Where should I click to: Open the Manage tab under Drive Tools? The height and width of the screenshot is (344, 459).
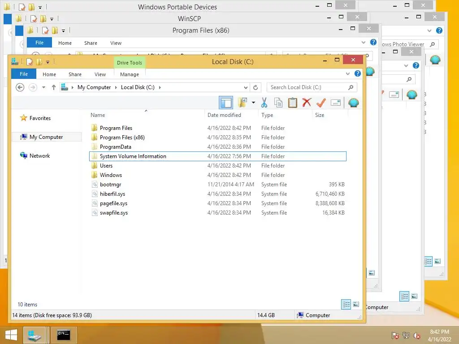[x=130, y=74]
